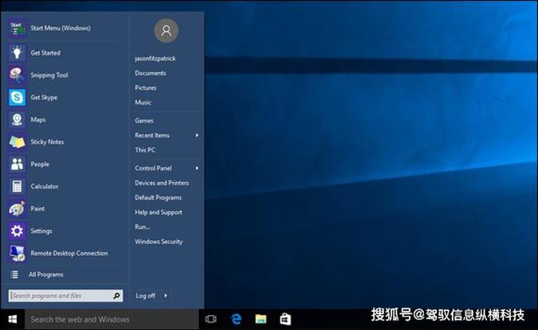Launch Snipping Tool via its scissors icon
This screenshot has width=538, height=330.
click(17, 75)
